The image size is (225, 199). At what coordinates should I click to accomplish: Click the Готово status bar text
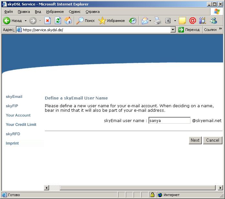click(14, 195)
